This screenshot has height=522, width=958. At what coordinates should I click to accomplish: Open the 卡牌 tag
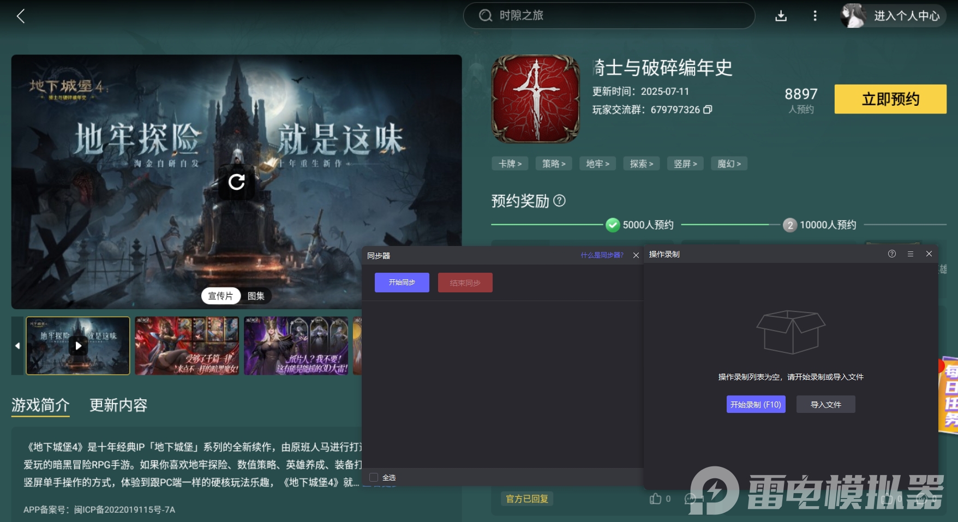point(510,164)
